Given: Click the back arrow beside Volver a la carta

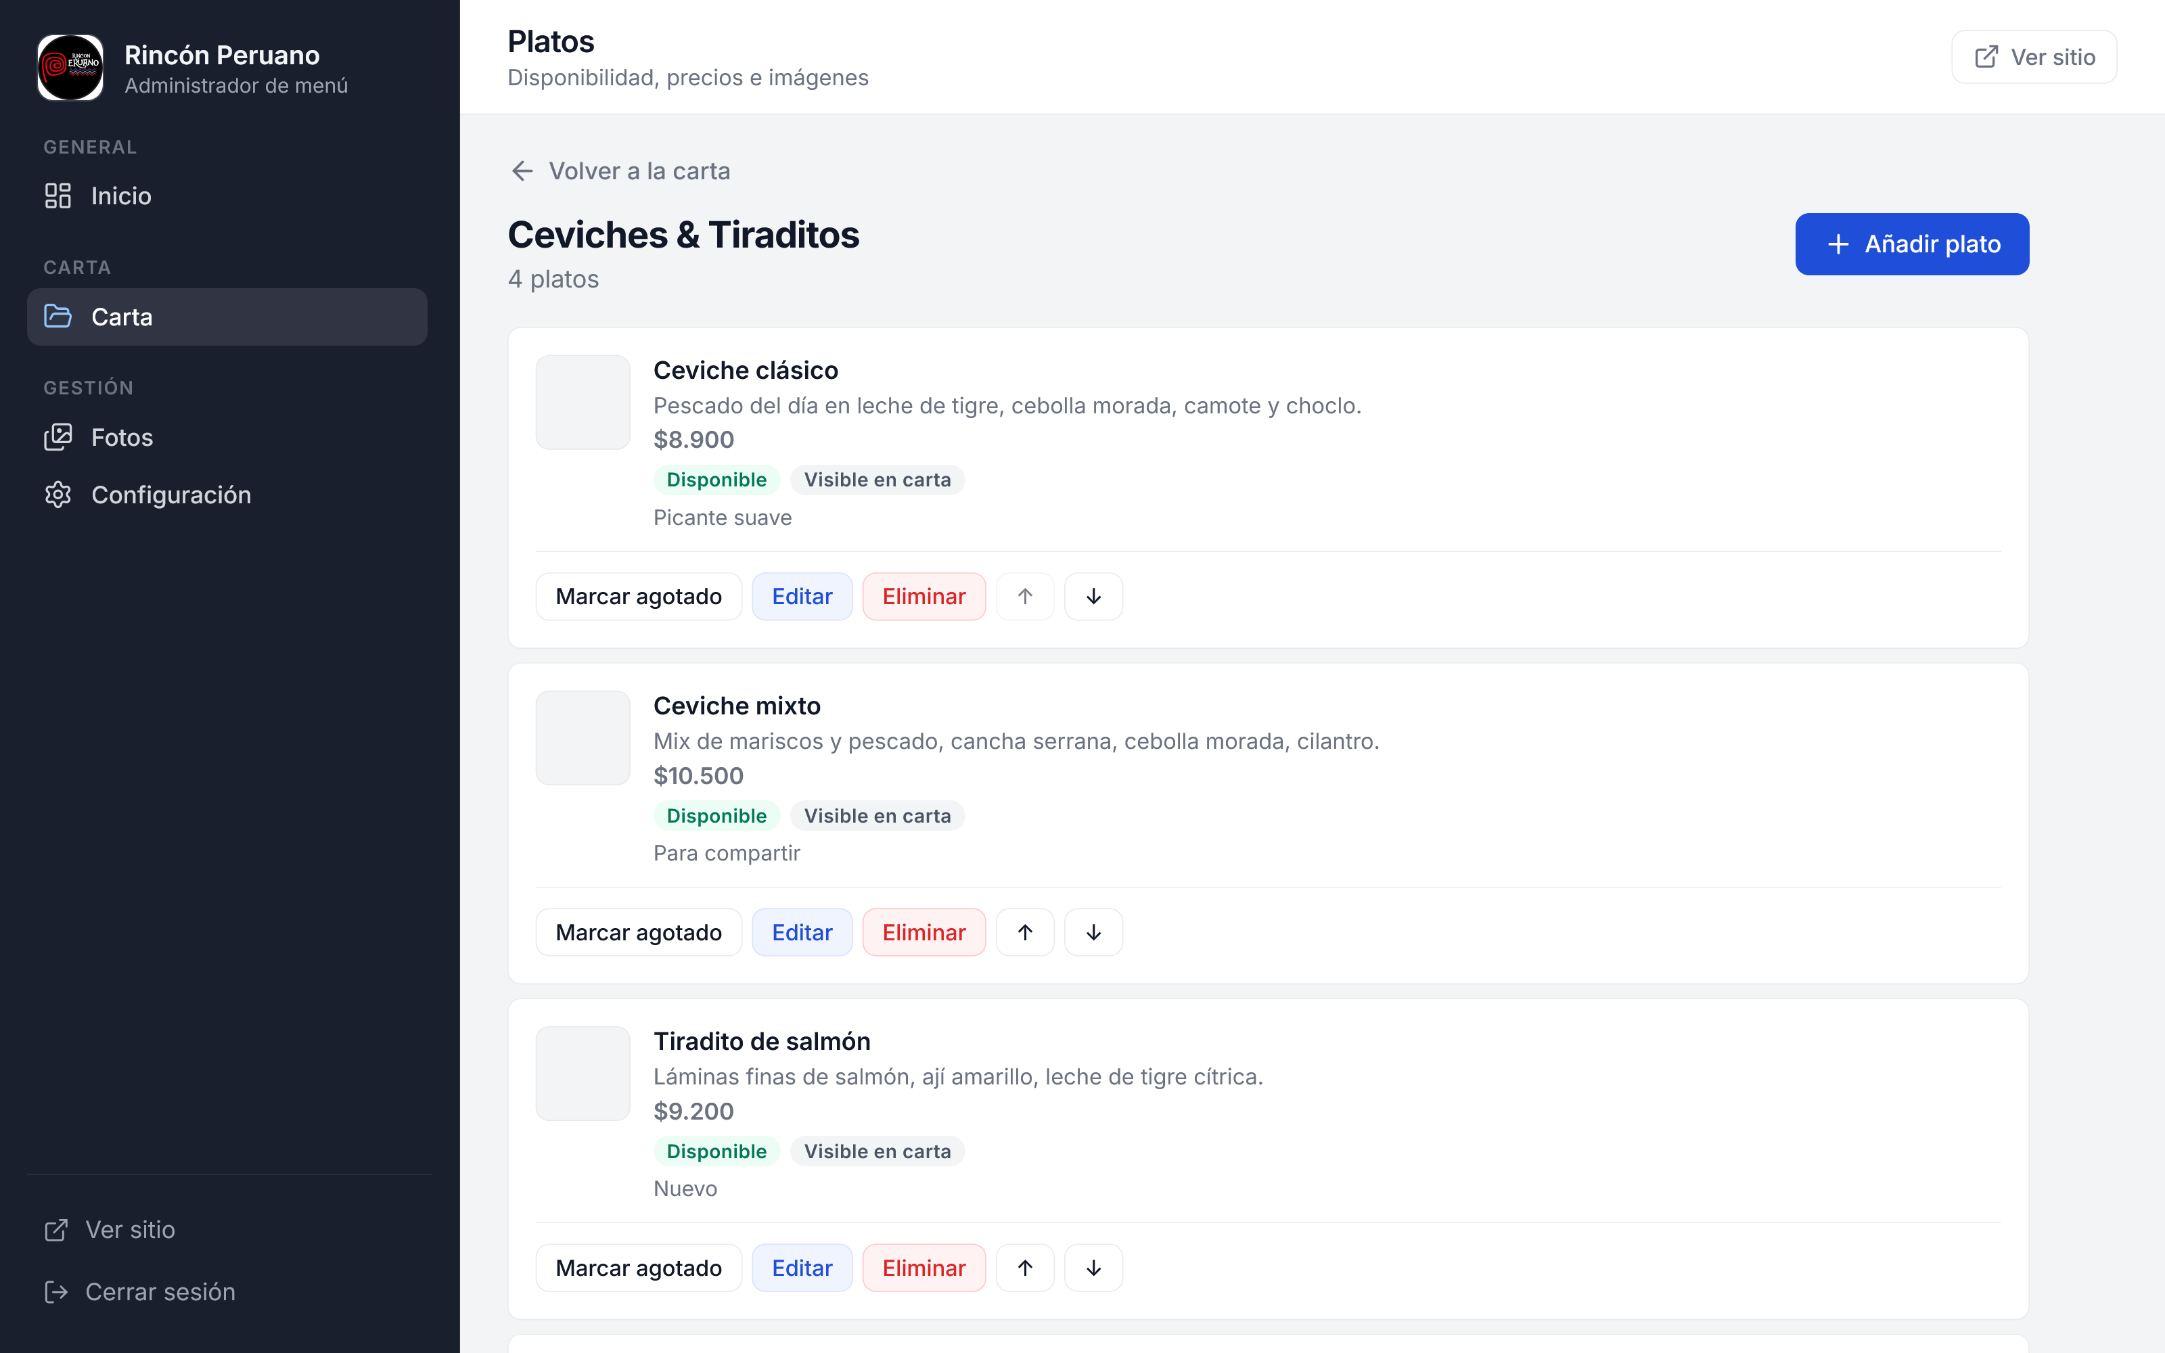Looking at the screenshot, I should (522, 171).
